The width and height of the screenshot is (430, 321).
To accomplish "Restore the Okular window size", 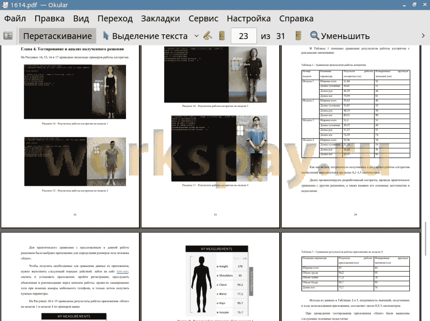I will [415, 5].
